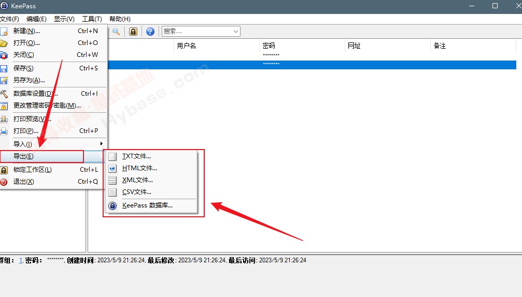Open the 工具(T) menu
Viewport: 522px width, 297px height.
click(x=92, y=19)
